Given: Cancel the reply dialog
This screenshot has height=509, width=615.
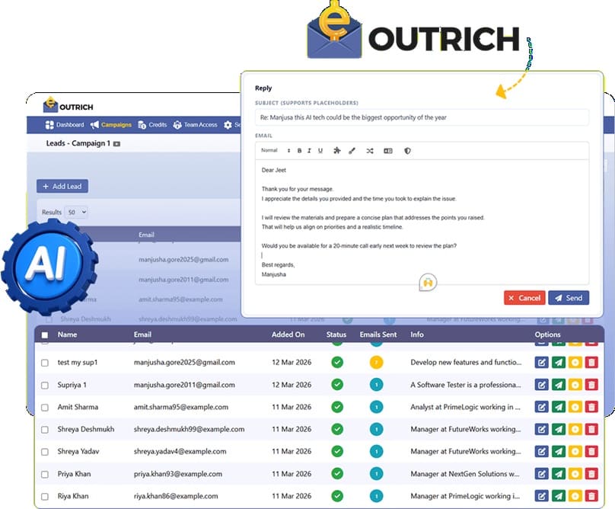Looking at the screenshot, I should tap(524, 298).
